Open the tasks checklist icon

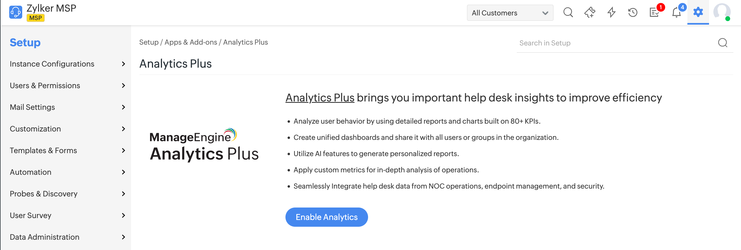tap(654, 13)
